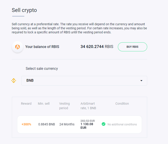This screenshot has height=144, width=168.
Task: Click the orange RBIS token logo icon
Action: pos(18,47)
